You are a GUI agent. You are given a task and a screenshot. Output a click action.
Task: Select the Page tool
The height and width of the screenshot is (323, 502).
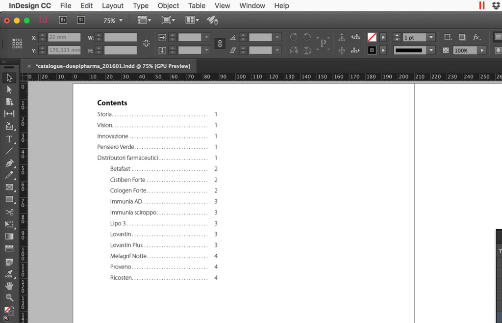coord(9,102)
